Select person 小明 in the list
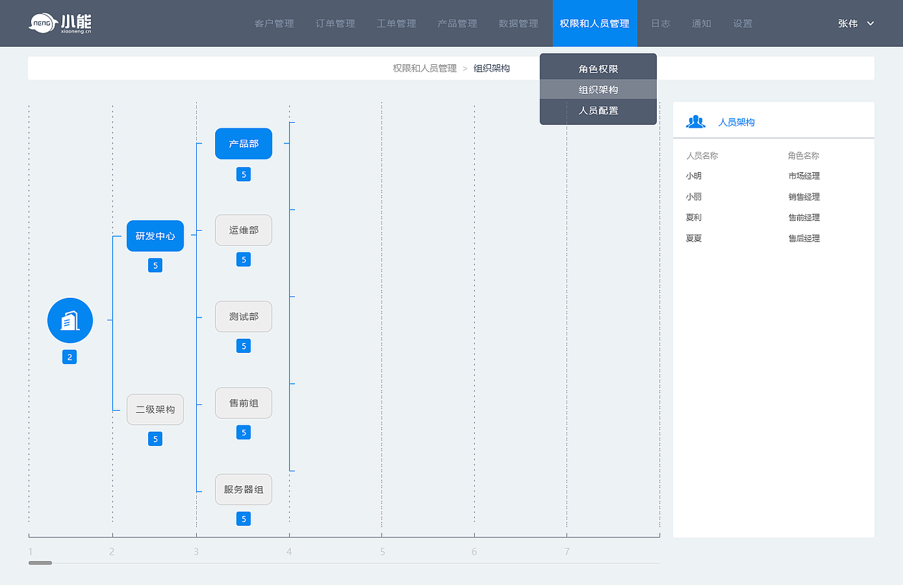The width and height of the screenshot is (903, 585). pyautogui.click(x=693, y=176)
